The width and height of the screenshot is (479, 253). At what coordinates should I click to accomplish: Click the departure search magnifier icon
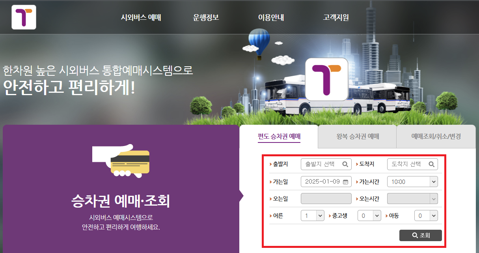[x=346, y=164]
